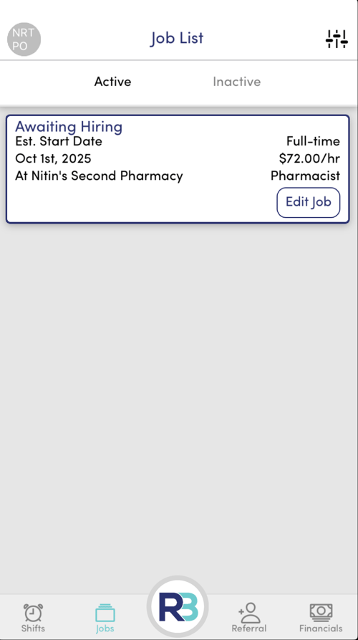This screenshot has width=358, height=640.
Task: Tap the central RB logo button
Action: click(178, 606)
